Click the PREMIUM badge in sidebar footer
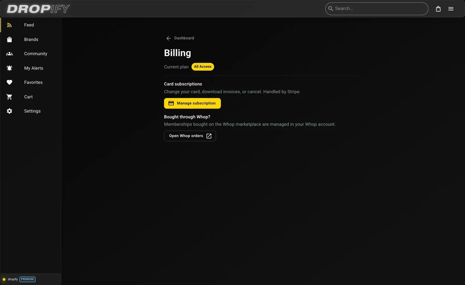The height and width of the screenshot is (285, 465). pos(27,279)
